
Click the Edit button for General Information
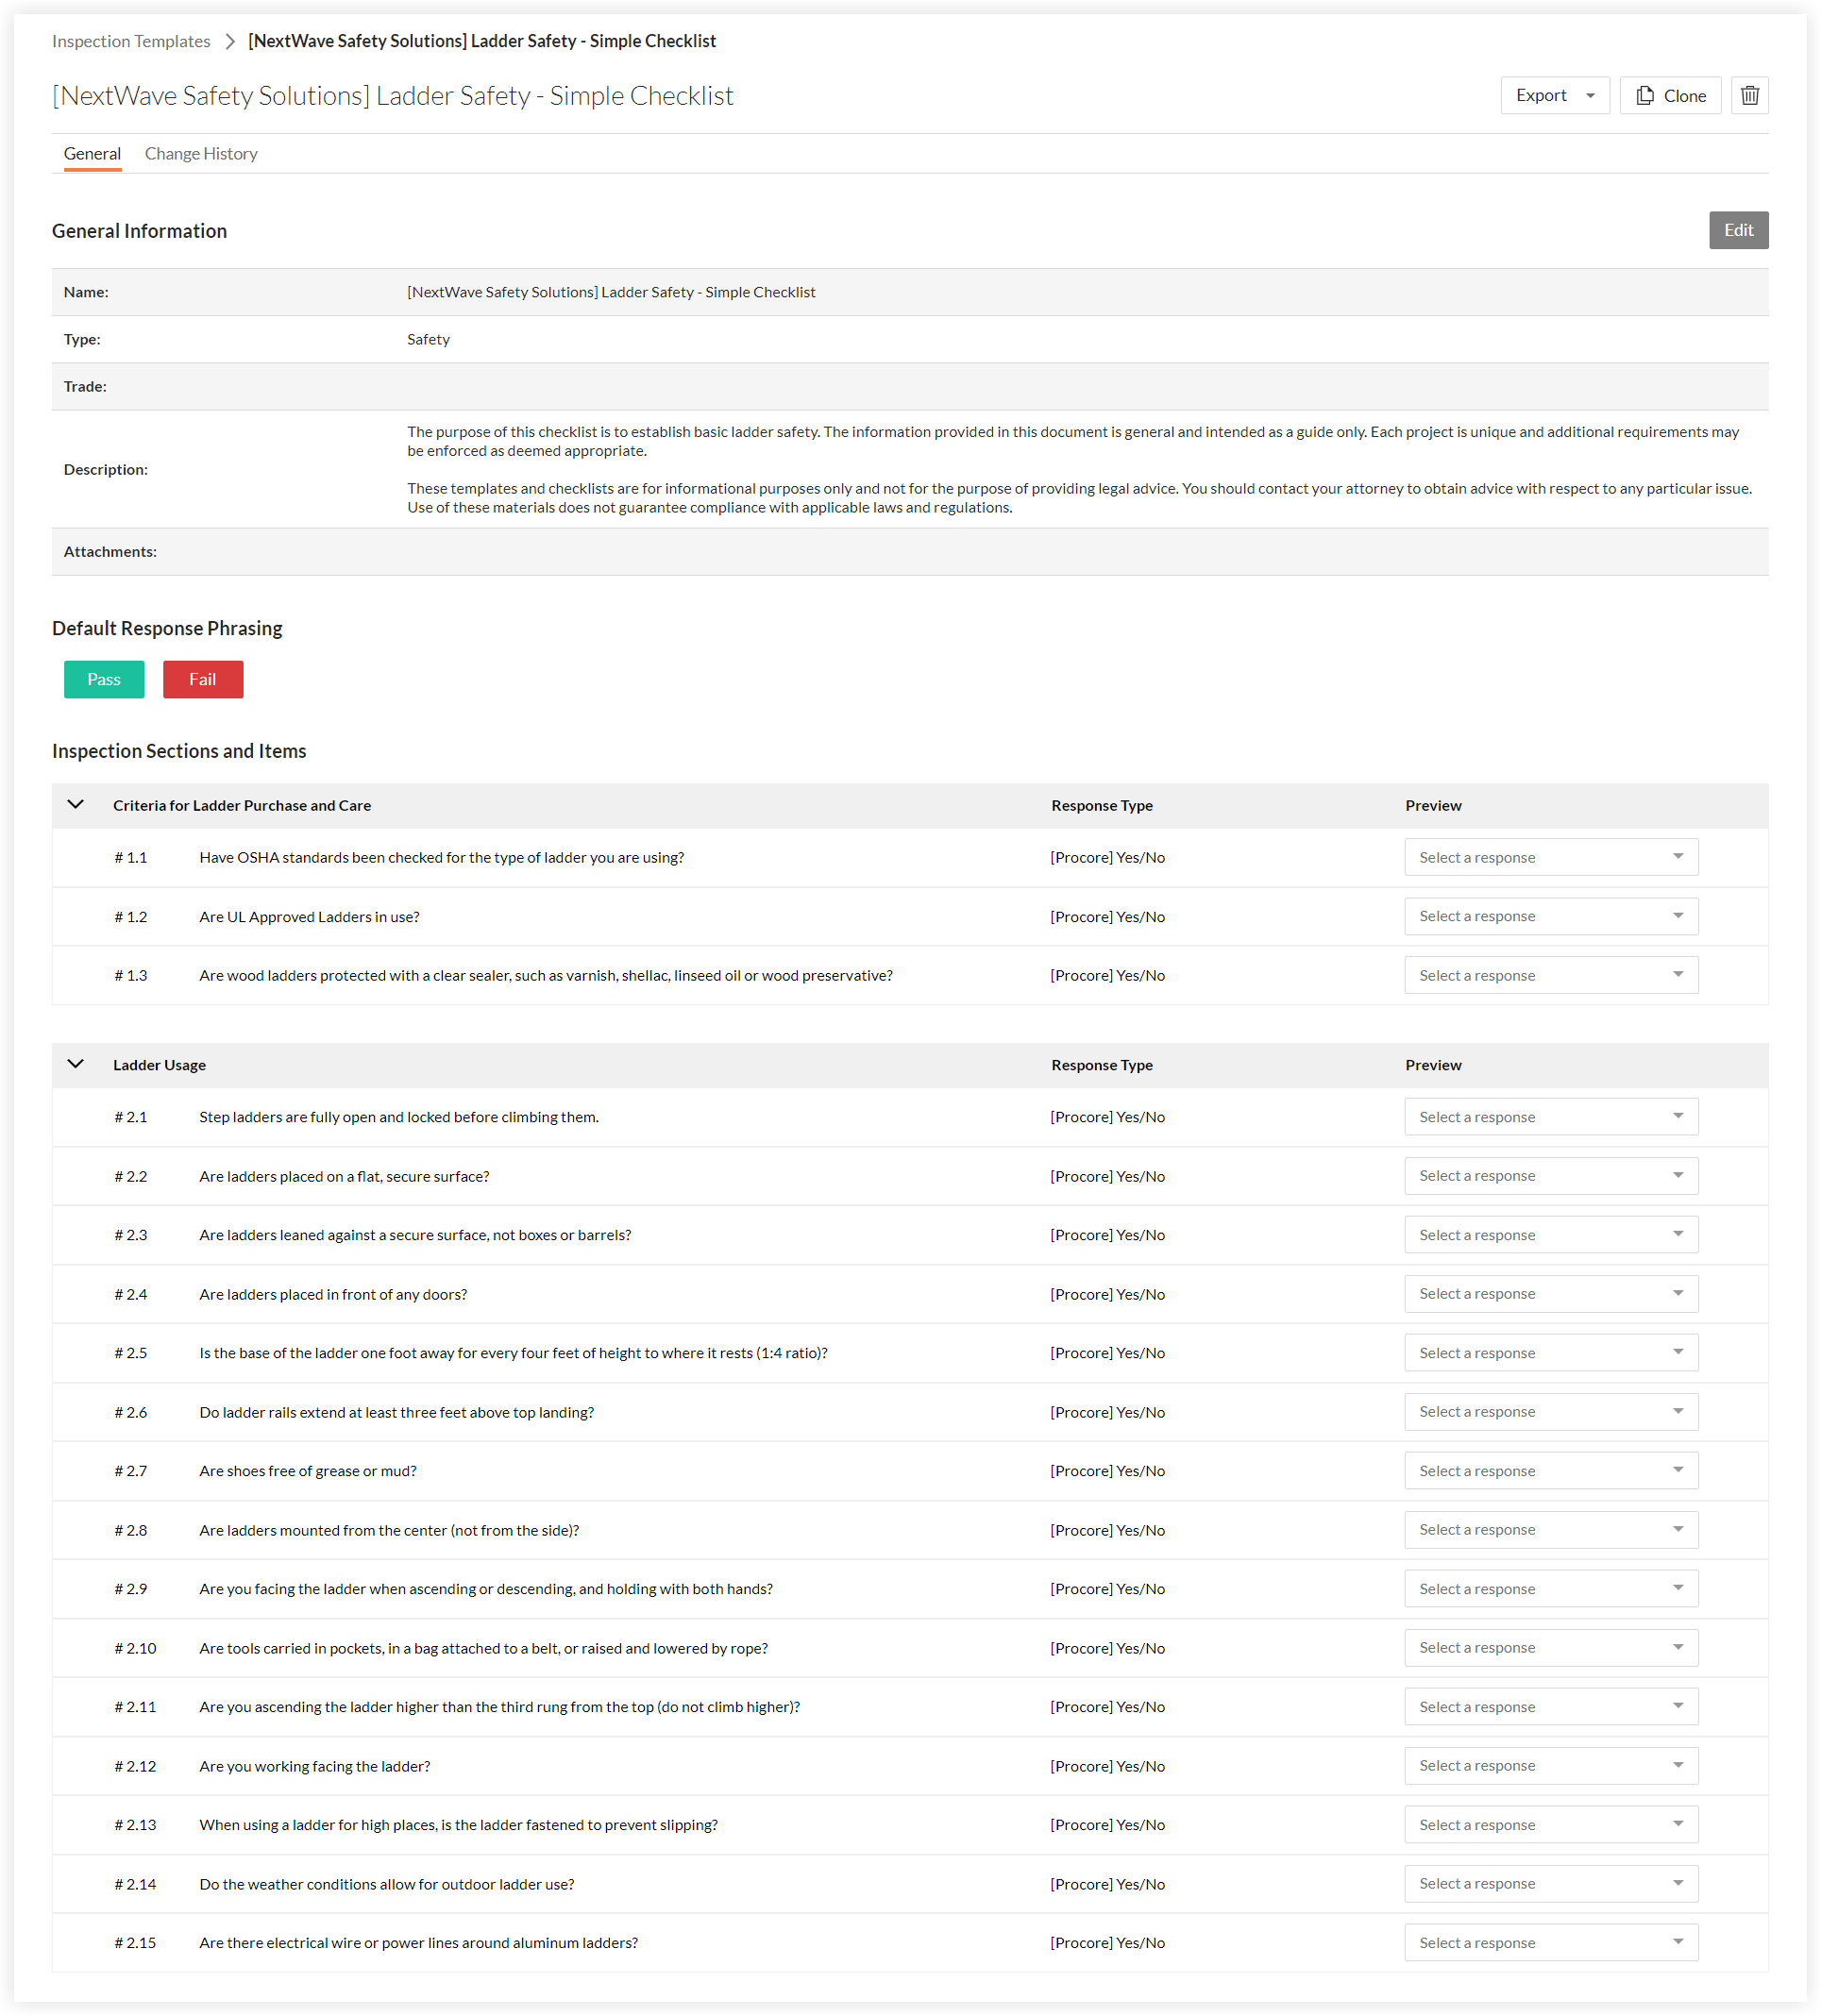click(1737, 230)
